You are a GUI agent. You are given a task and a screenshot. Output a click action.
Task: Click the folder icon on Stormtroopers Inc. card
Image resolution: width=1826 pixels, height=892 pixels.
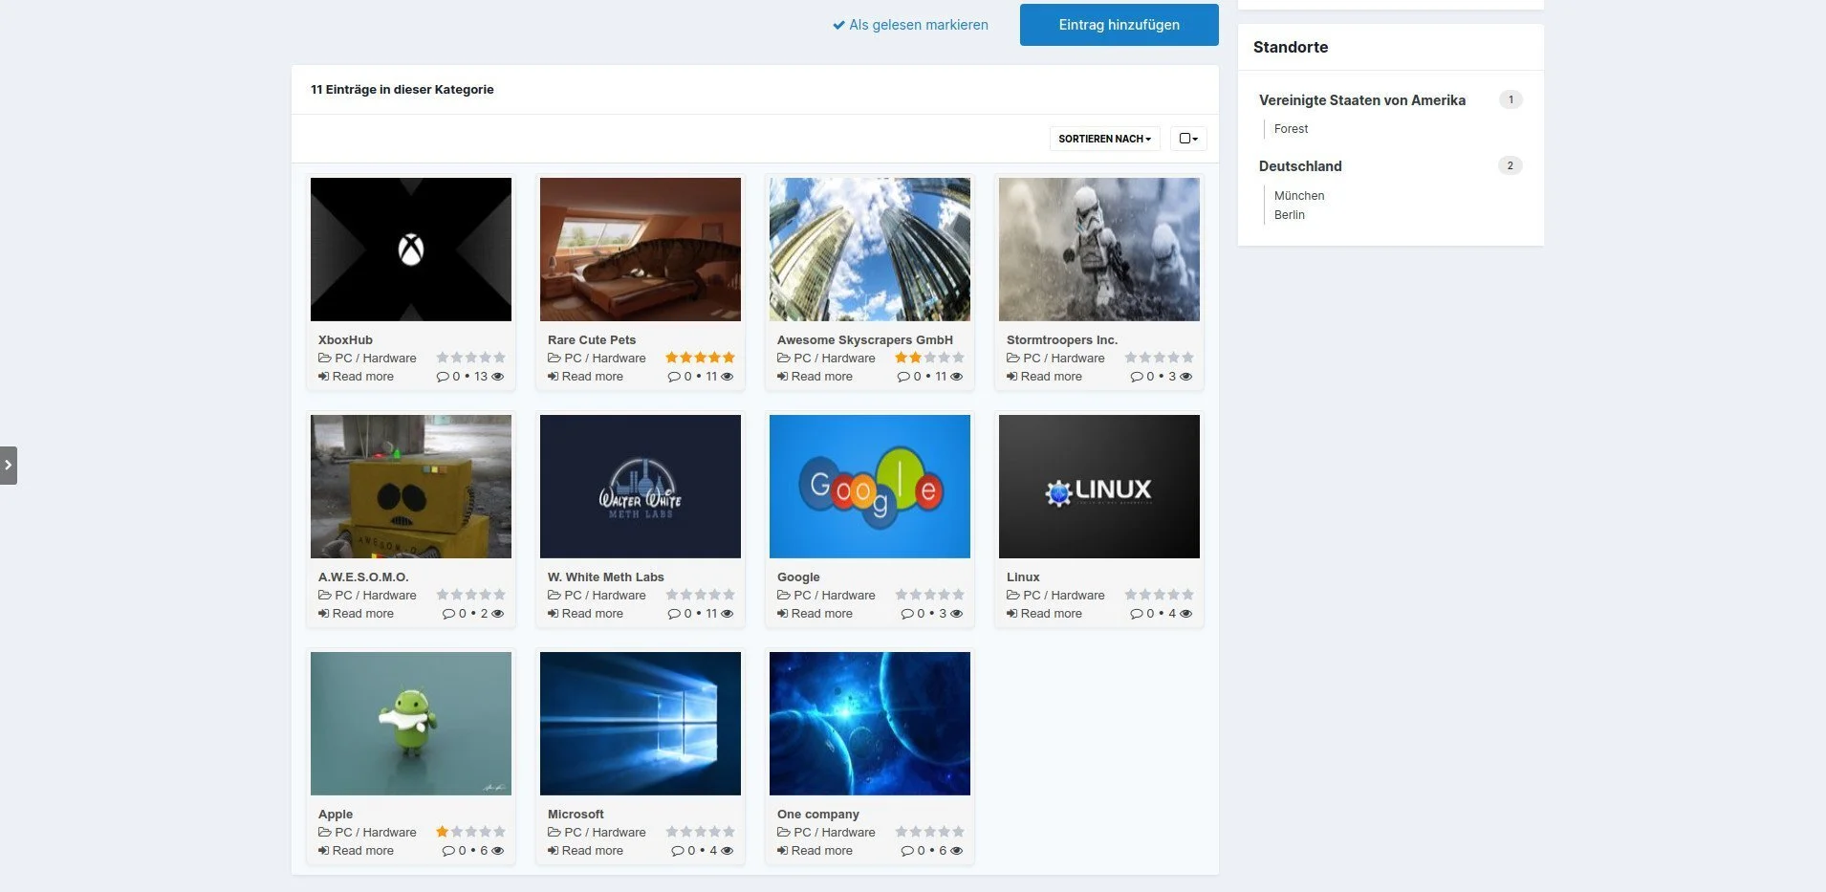point(1012,359)
